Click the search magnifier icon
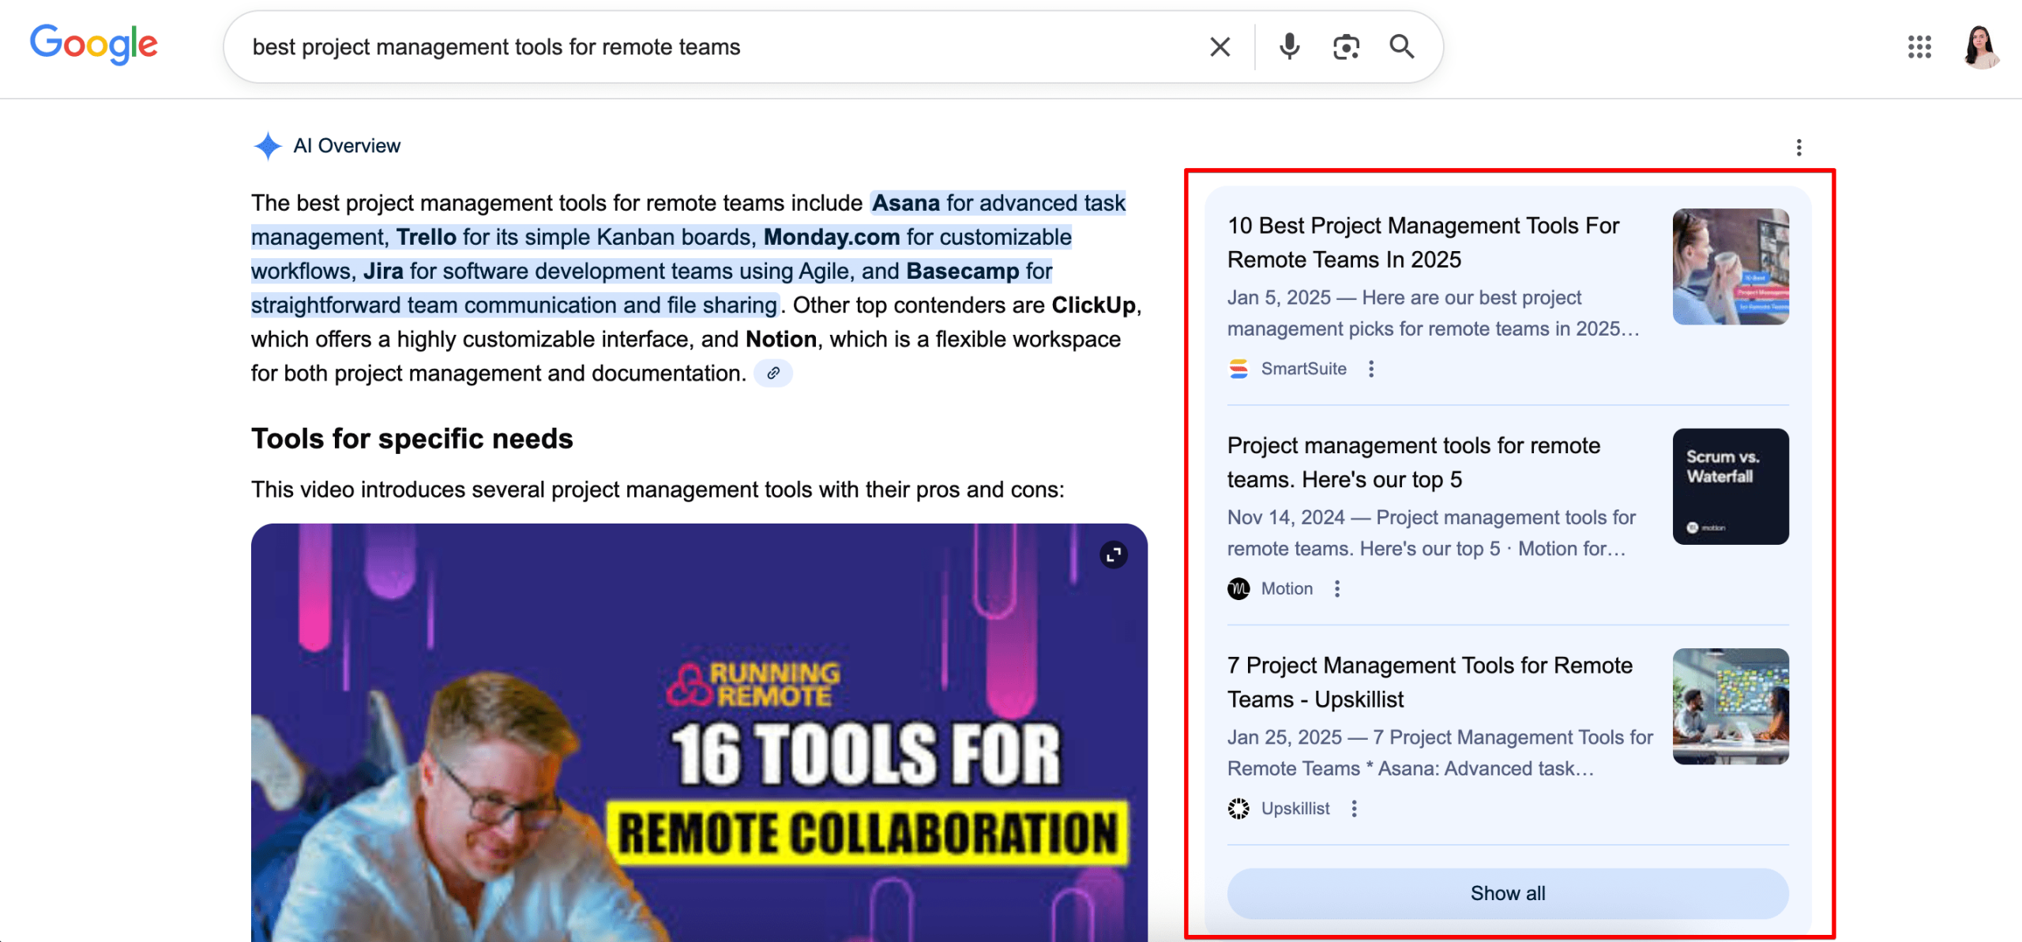 pos(1402,47)
